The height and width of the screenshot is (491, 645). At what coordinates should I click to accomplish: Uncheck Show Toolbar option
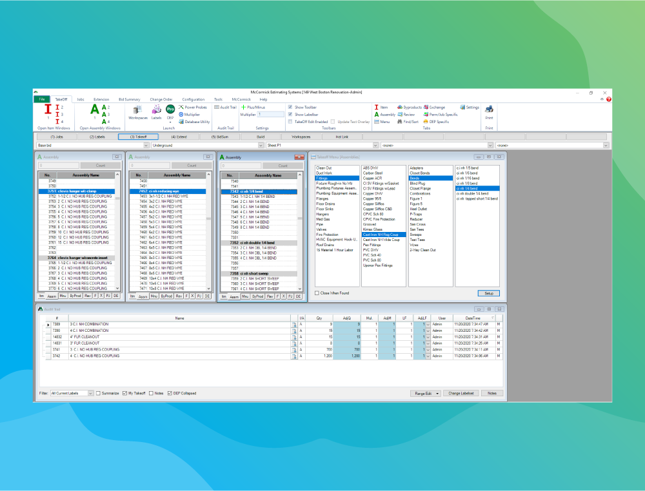290,107
